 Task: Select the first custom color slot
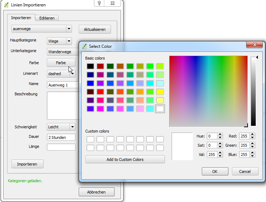pyautogui.click(x=90, y=139)
